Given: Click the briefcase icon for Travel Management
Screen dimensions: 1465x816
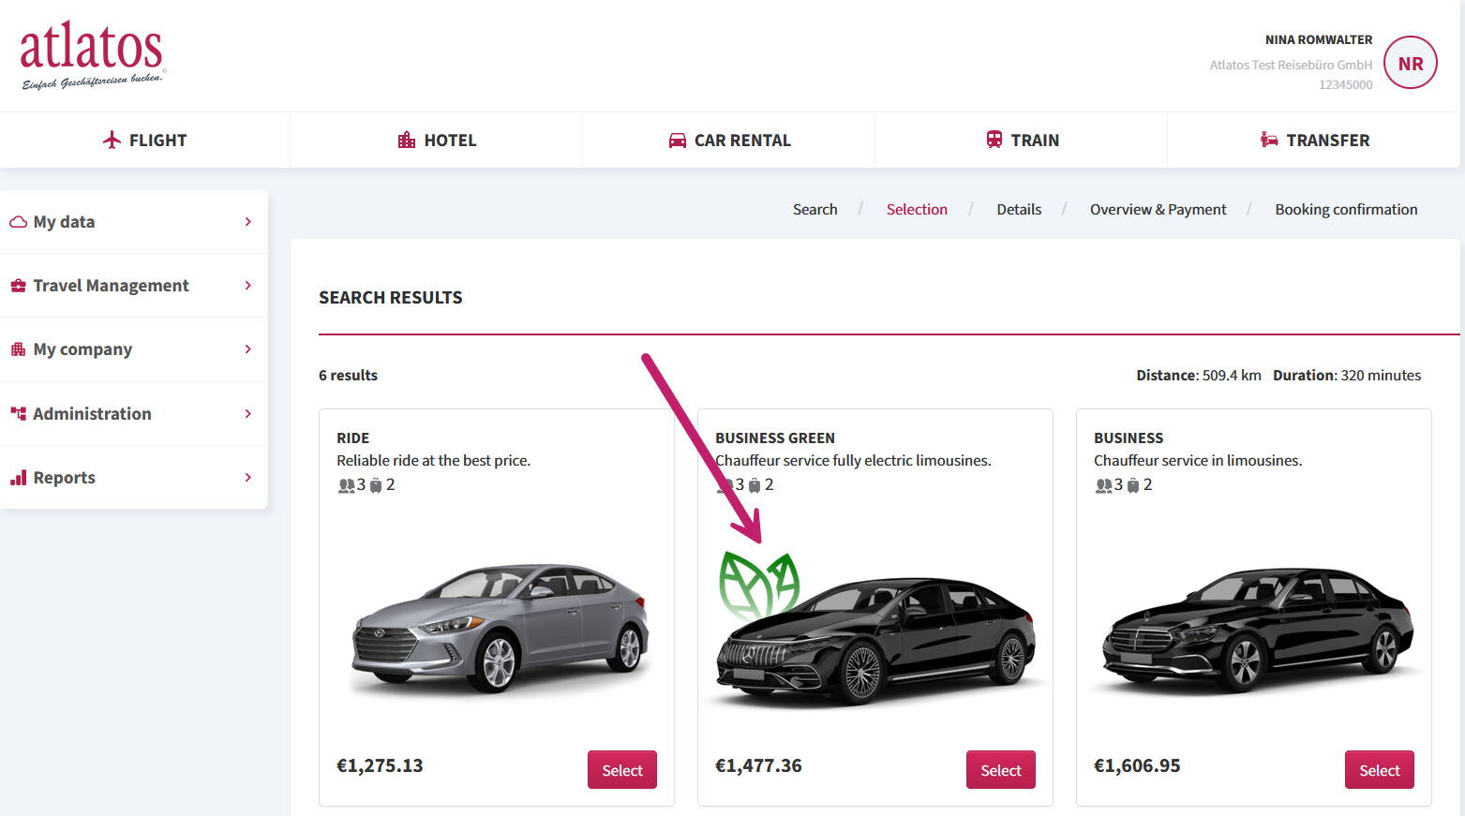Looking at the screenshot, I should (18, 286).
